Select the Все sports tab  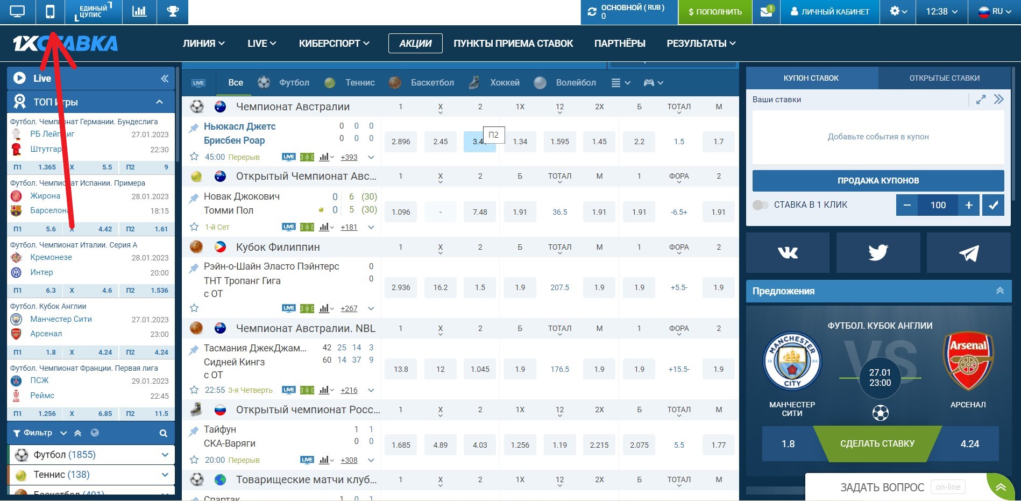point(236,83)
